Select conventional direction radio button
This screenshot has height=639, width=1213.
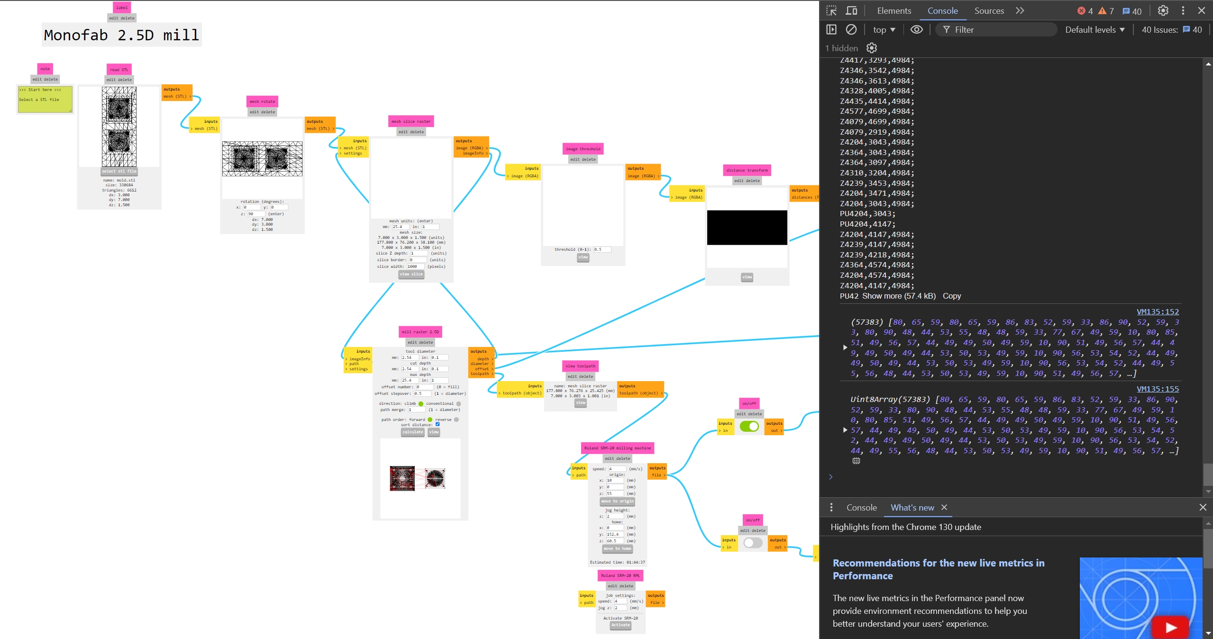458,404
